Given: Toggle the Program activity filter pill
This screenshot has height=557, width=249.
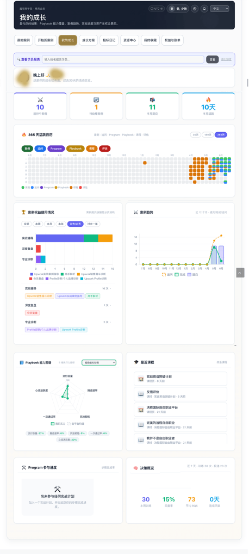Looking at the screenshot, I should pyautogui.click(x=56, y=148).
